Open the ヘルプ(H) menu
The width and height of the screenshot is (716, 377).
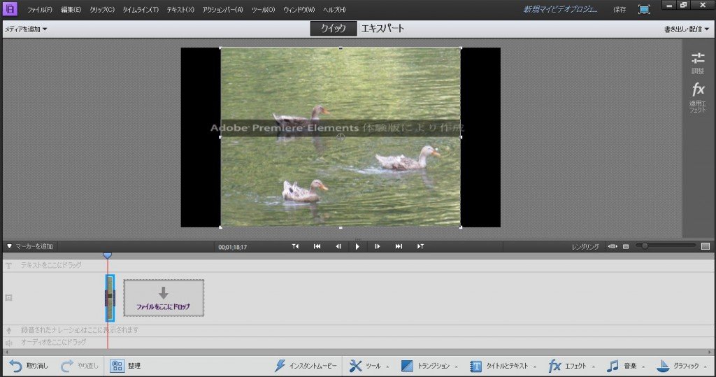[334, 10]
